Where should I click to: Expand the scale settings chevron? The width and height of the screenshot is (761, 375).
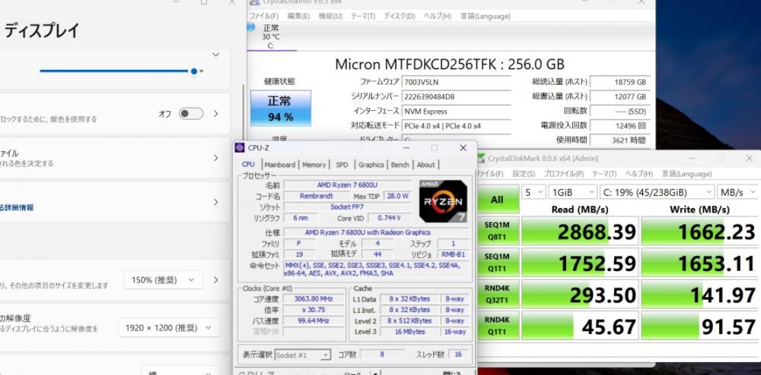(216, 279)
